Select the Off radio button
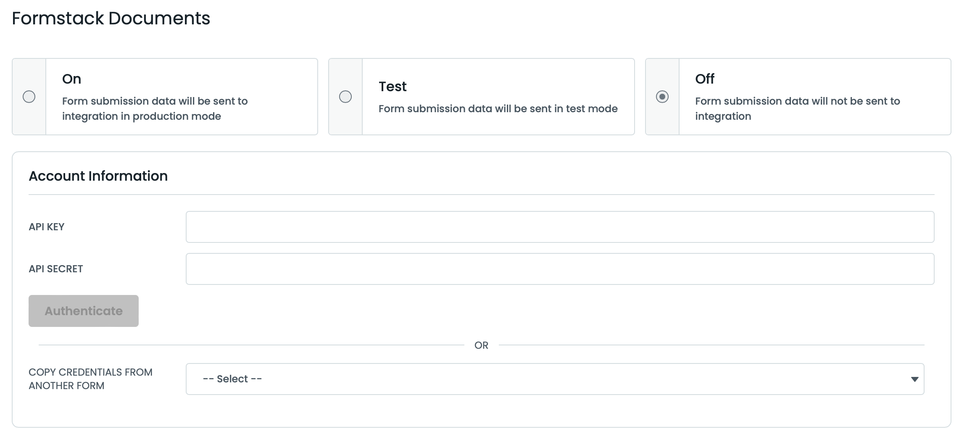959x437 pixels. click(662, 97)
